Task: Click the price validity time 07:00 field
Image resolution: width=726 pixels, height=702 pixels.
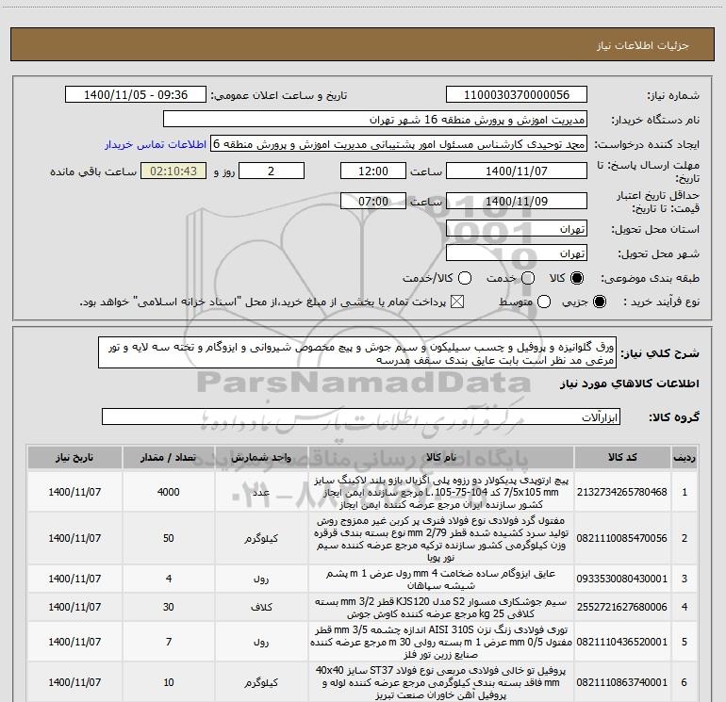Action: tap(373, 202)
